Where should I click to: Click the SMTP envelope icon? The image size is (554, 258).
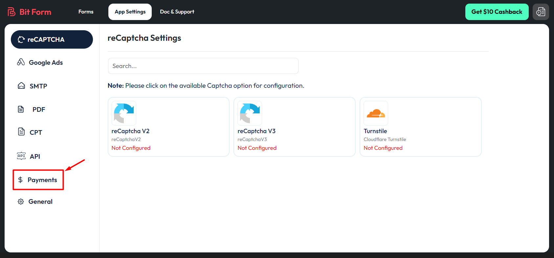[x=21, y=86]
